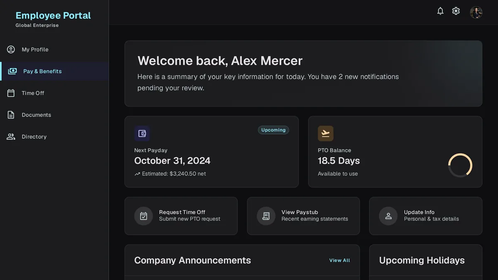Open Request Time Off
This screenshot has height=280, width=498.
point(181,216)
